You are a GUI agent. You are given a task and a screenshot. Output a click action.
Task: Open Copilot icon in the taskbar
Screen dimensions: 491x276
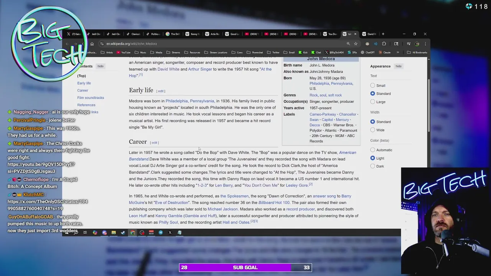pyautogui.click(x=95, y=232)
